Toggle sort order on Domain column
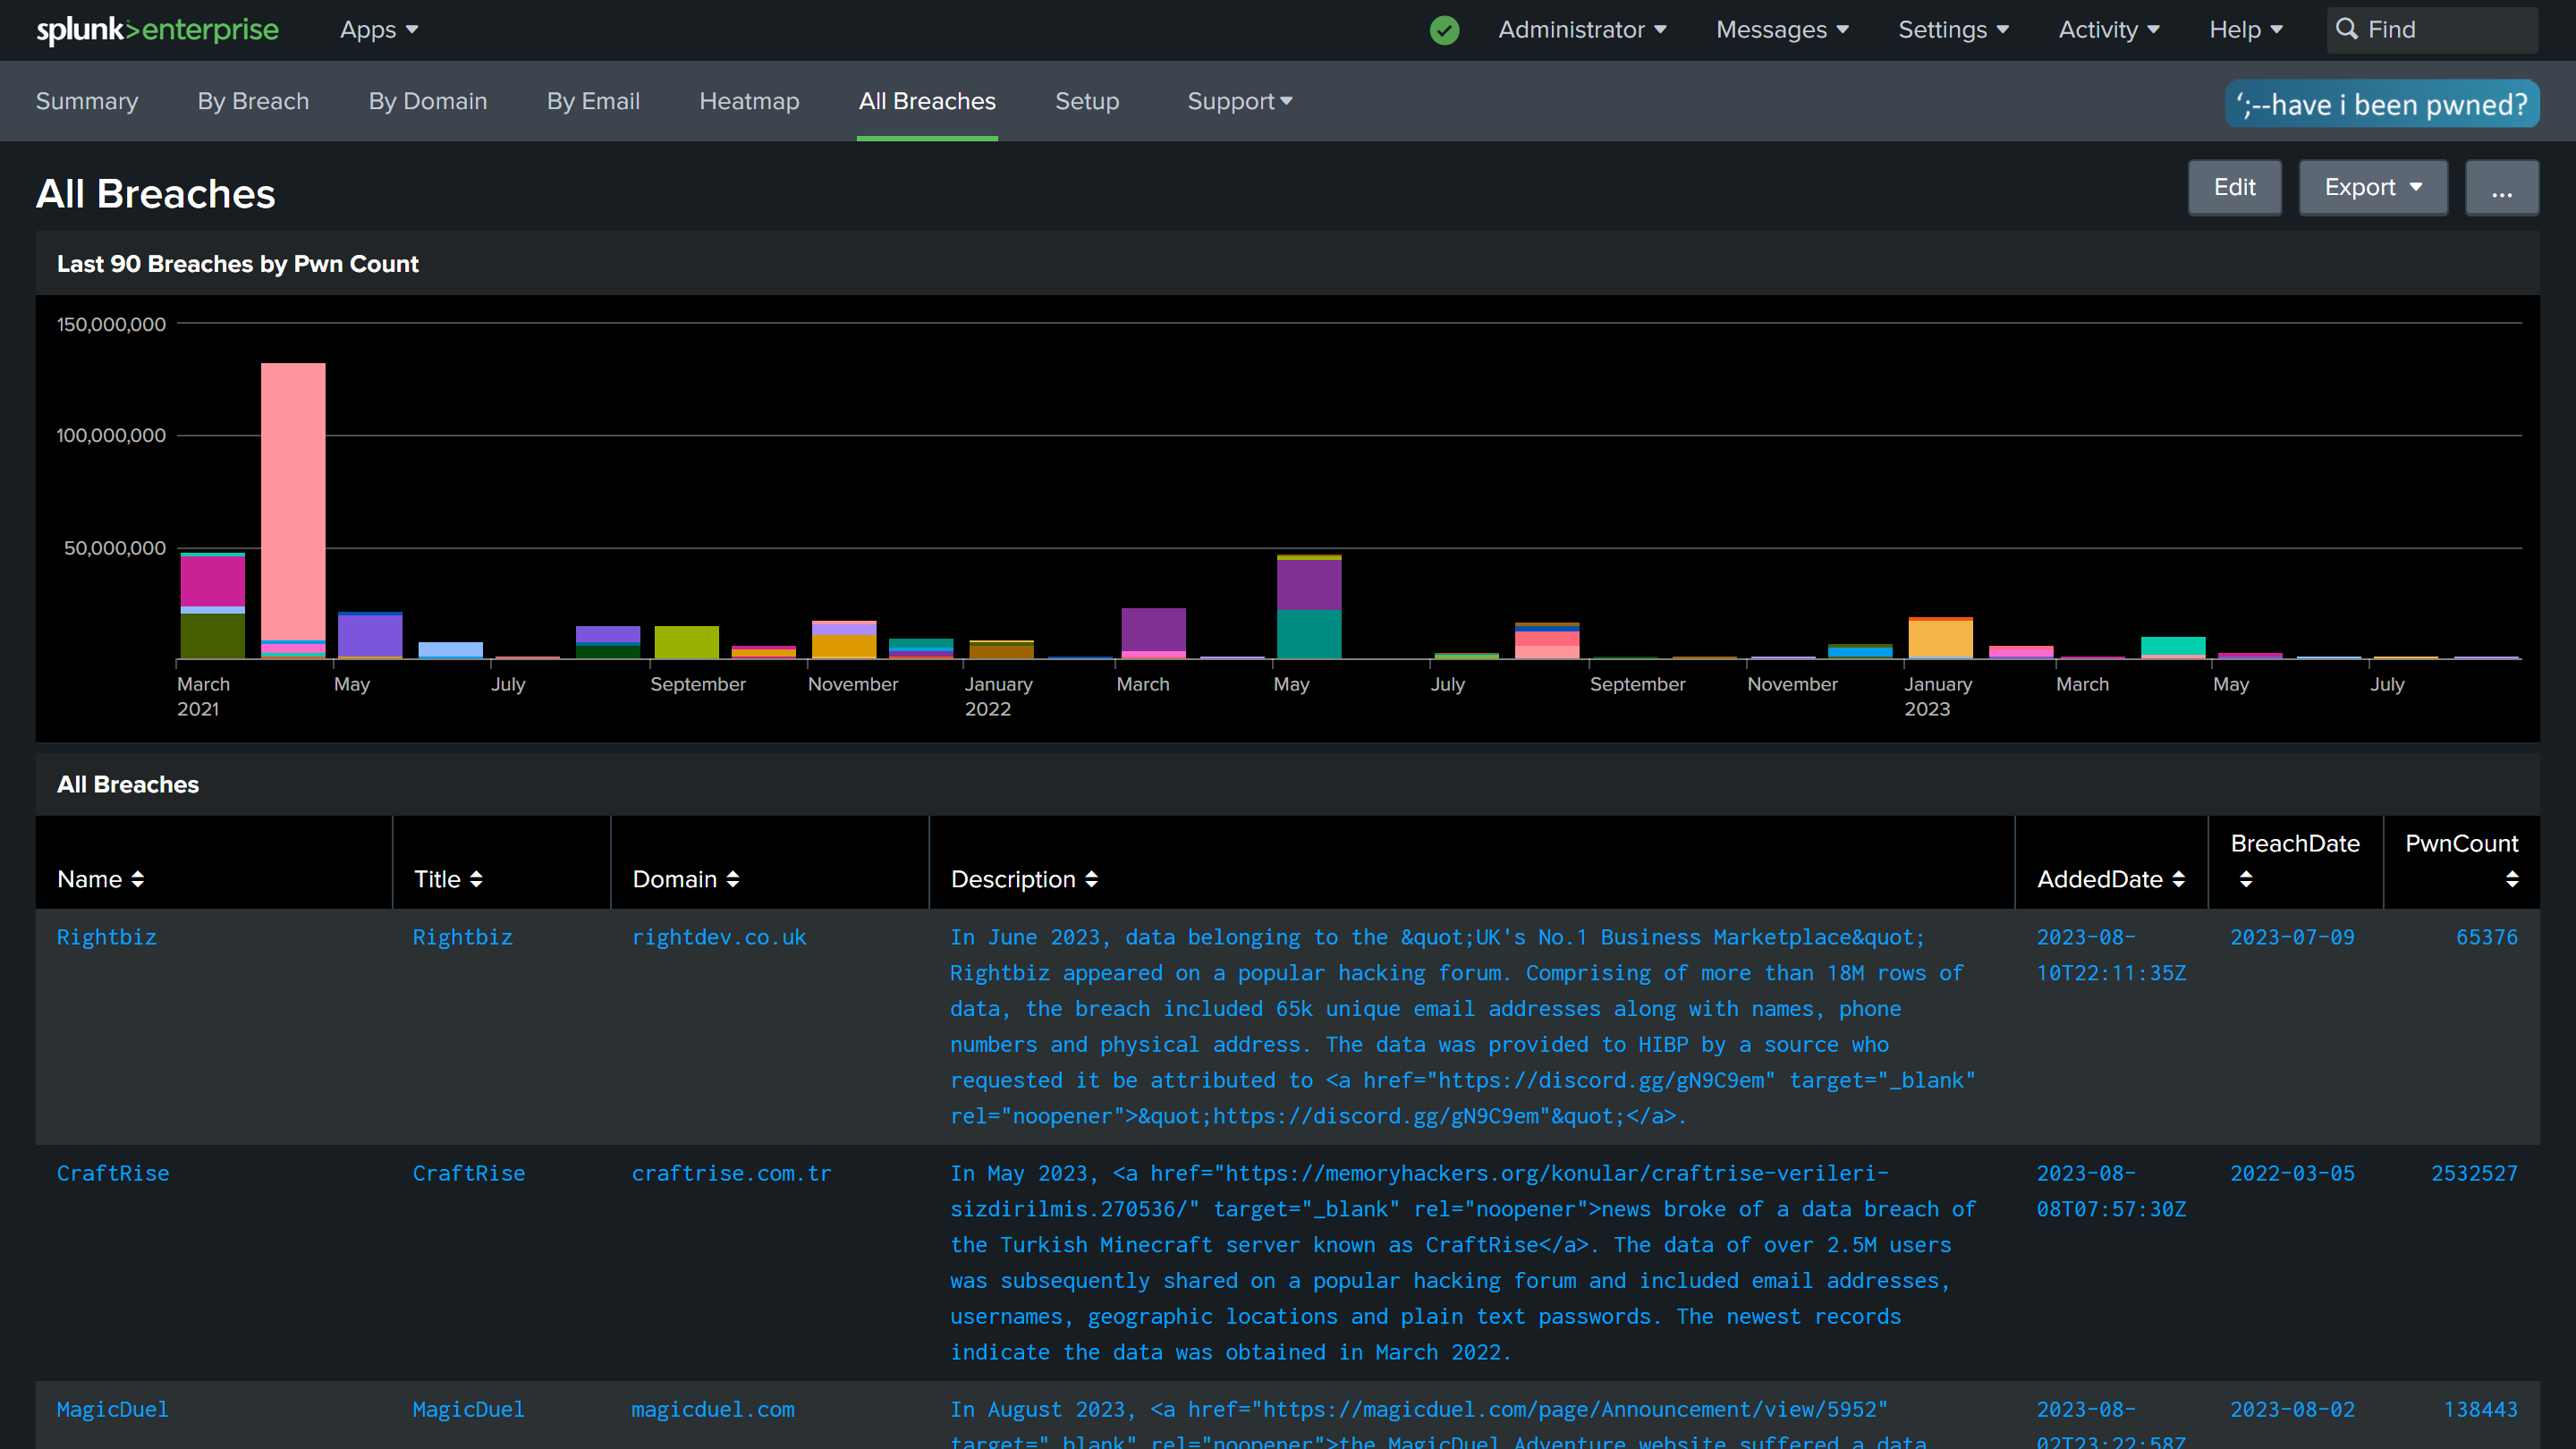The image size is (2576, 1449). click(x=733, y=879)
